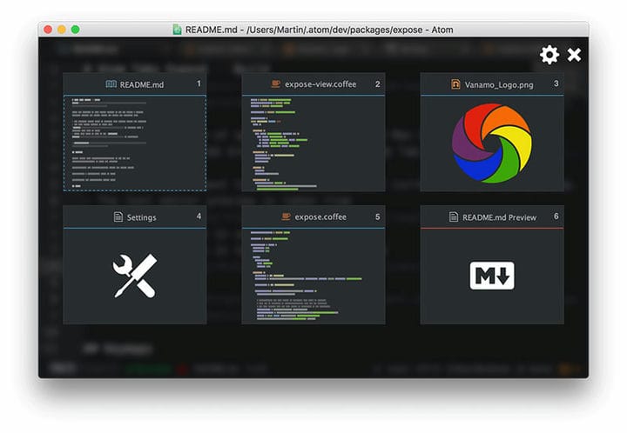Click the coffee cup icon of expose.coffee
Image resolution: width=627 pixels, height=433 pixels.
[x=286, y=216]
